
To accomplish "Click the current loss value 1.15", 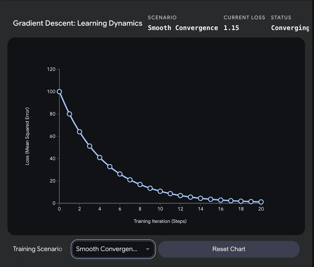I will click(231, 28).
